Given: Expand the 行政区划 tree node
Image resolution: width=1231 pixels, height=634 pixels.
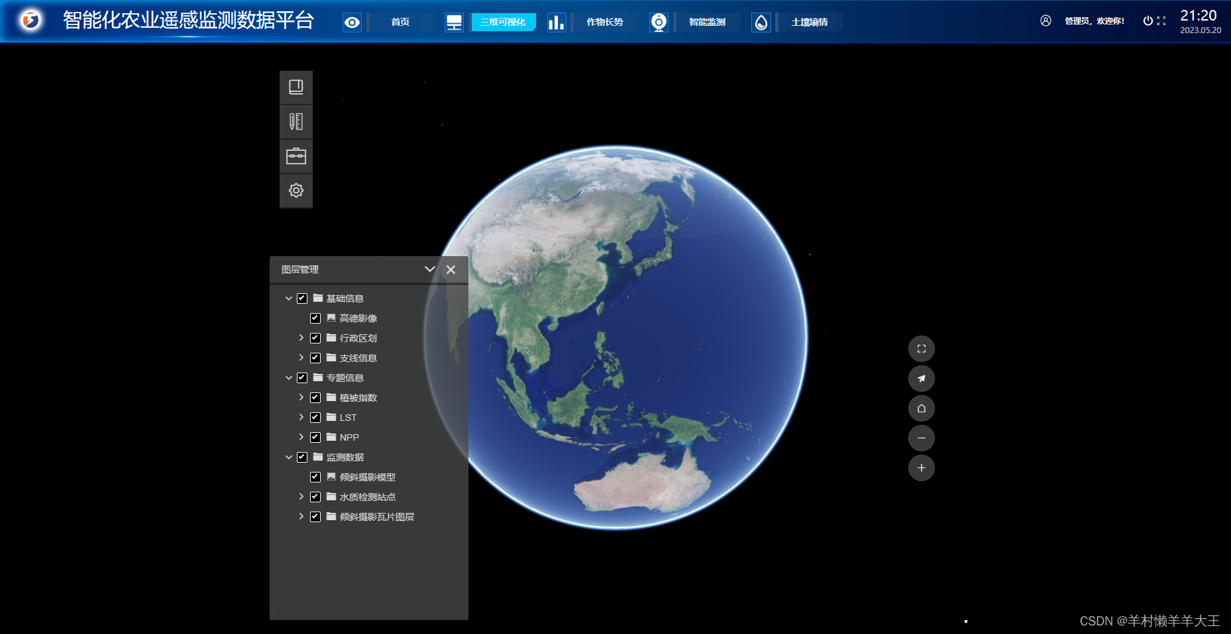Looking at the screenshot, I should click(301, 338).
